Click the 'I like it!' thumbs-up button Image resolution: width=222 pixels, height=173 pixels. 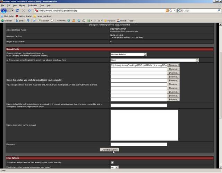pyautogui.click(x=20, y=21)
